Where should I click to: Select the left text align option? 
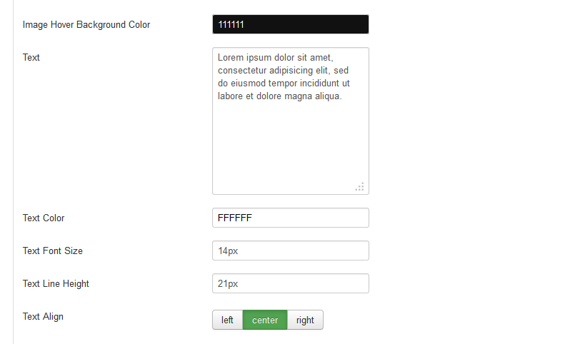tap(228, 320)
